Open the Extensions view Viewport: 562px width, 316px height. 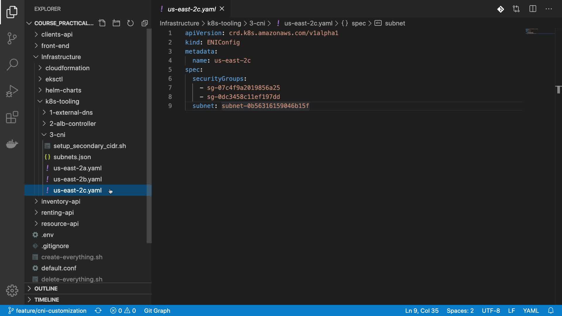pyautogui.click(x=12, y=117)
